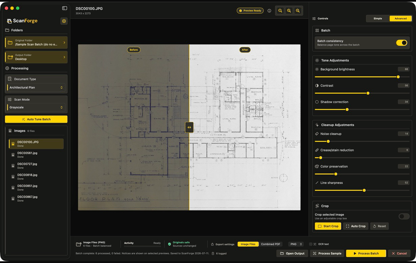
Task: Open the Scan Mode Grayscale dropdown
Action: tap(36, 107)
